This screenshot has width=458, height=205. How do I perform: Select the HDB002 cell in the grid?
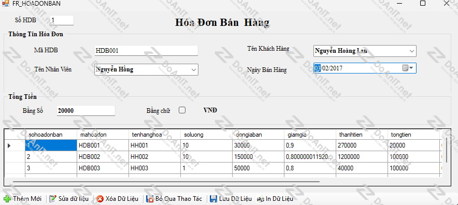[x=103, y=157]
